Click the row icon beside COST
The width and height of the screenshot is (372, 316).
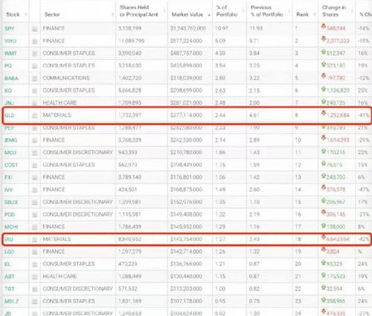[x=35, y=165]
